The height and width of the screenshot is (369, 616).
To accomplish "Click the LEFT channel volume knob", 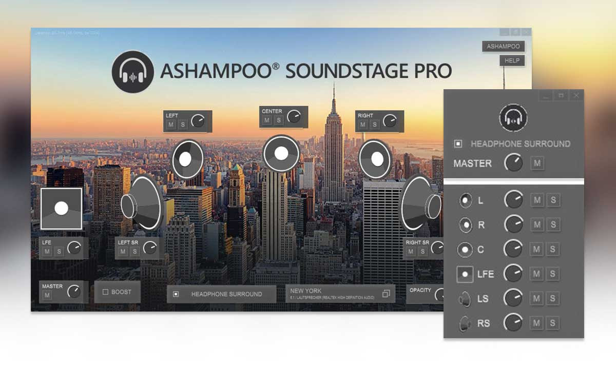I will click(198, 121).
